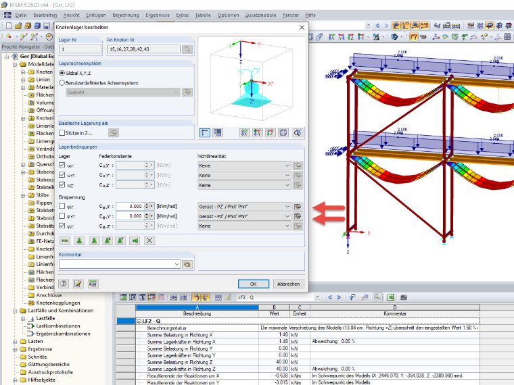Edit nonlinearity settings icon for φX' row
The width and height of the screenshot is (514, 385).
pyautogui.click(x=298, y=207)
